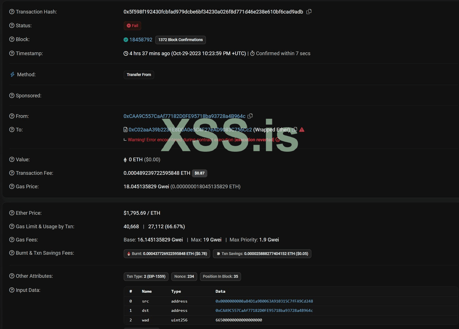Select the transaction hash text
This screenshot has height=329, width=459.
coord(213,12)
